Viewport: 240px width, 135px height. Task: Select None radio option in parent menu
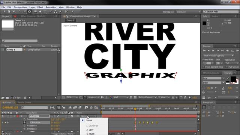[x=82, y=120]
